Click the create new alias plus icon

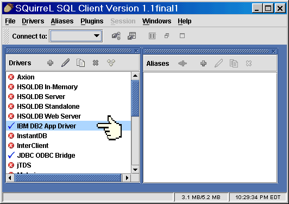[x=204, y=64]
